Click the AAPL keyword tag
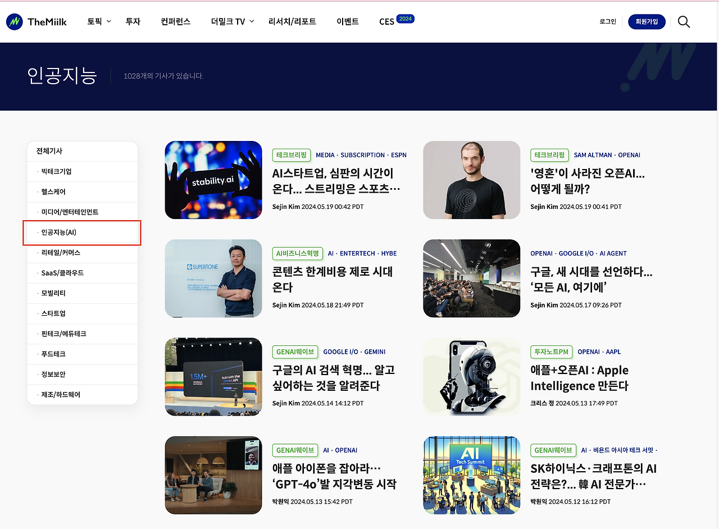Viewport: 719px width, 529px height. pyautogui.click(x=613, y=352)
